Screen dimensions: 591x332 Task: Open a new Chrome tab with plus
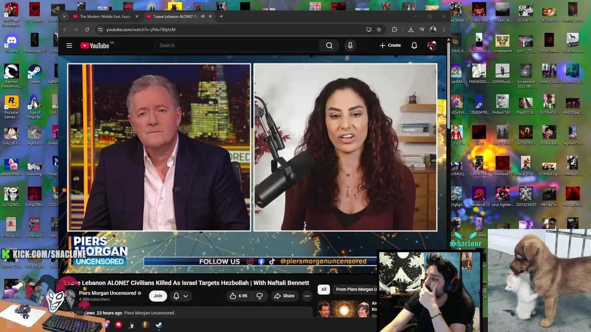tap(221, 17)
